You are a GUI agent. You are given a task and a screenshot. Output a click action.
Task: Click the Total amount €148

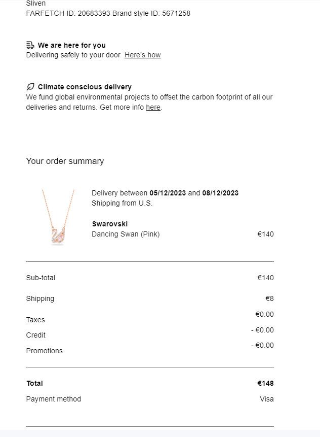pyautogui.click(x=265, y=384)
